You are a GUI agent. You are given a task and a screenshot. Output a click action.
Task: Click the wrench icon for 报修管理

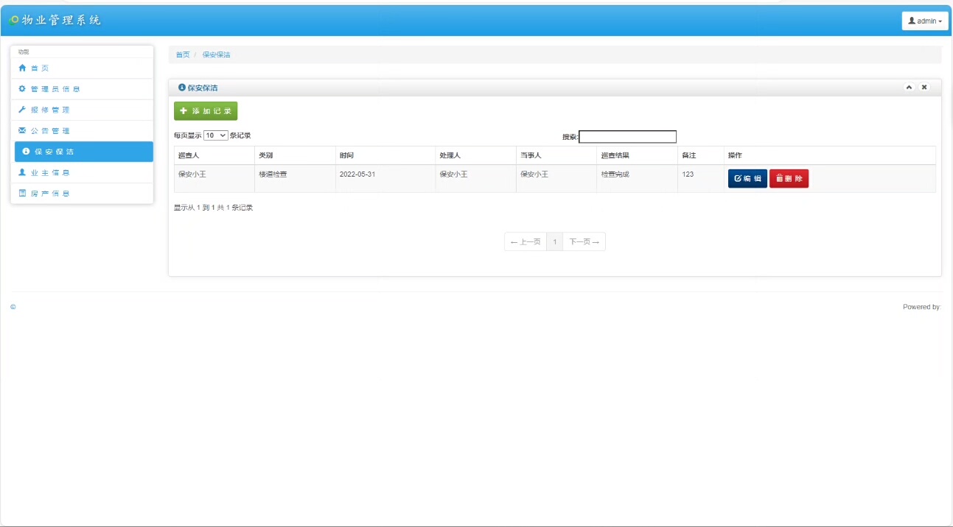[x=22, y=110]
